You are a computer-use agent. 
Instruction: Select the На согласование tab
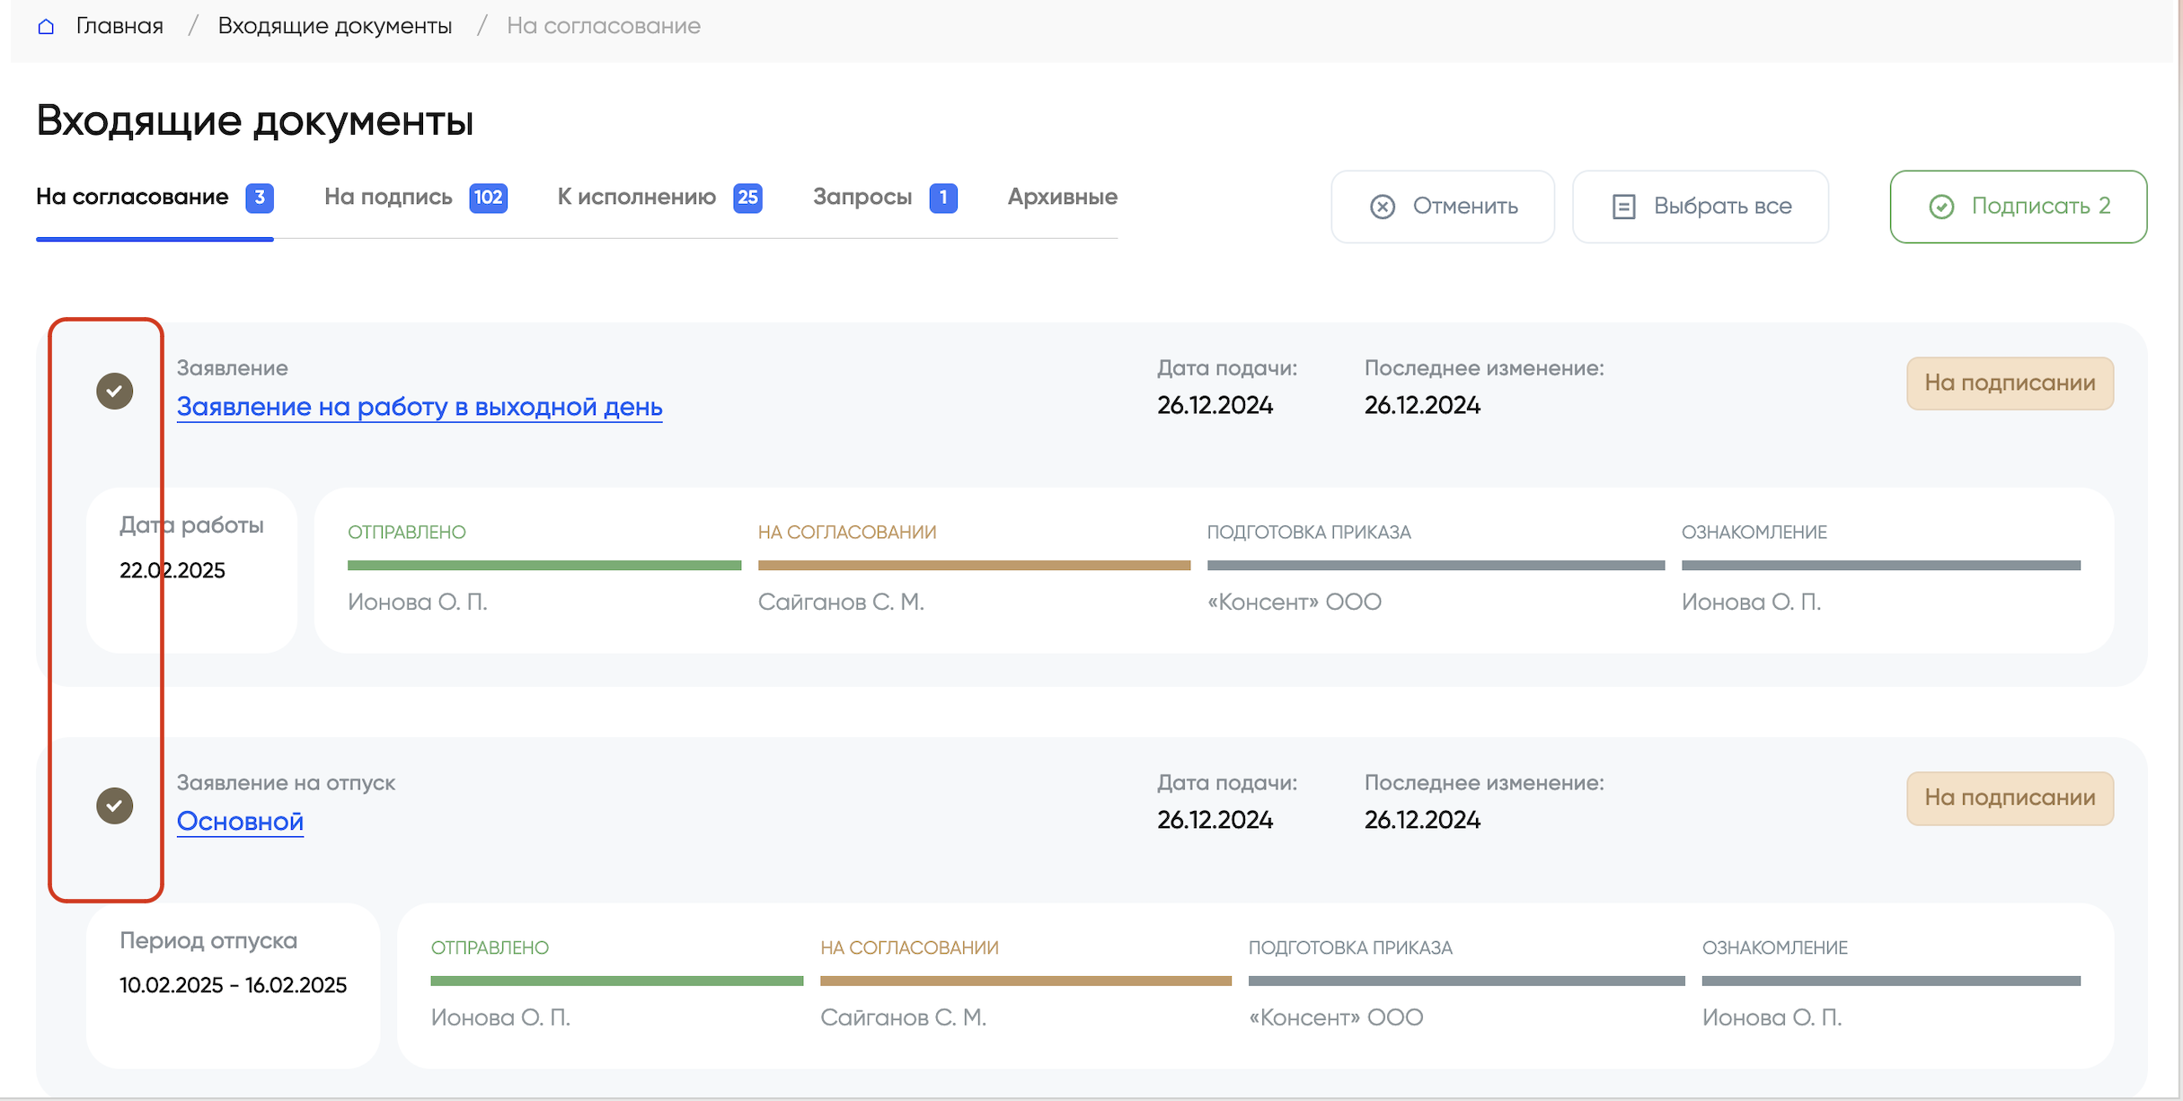click(x=132, y=197)
